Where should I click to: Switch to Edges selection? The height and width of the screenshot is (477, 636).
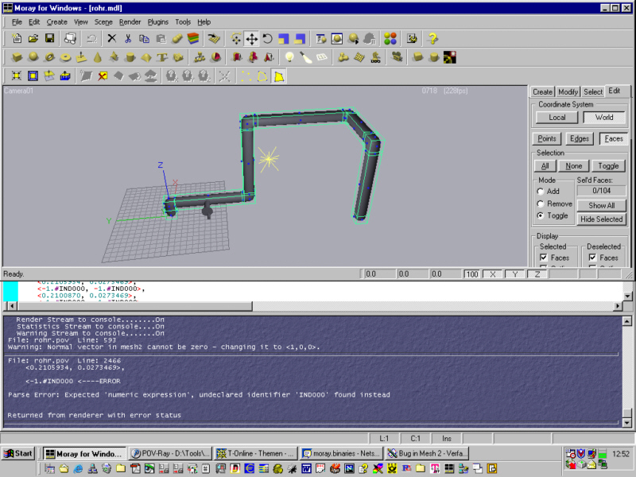pos(580,138)
